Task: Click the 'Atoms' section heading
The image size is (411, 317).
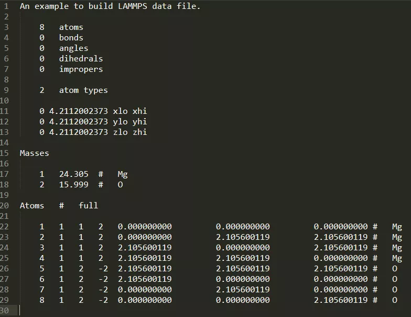Action: [x=32, y=206]
